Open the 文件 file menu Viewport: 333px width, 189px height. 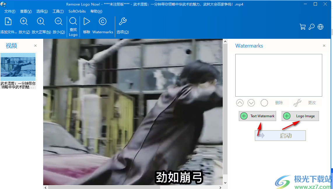point(10,11)
